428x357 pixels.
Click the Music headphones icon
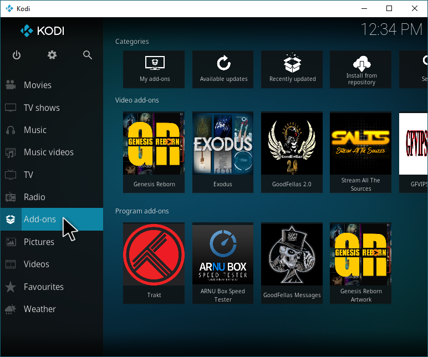click(11, 130)
